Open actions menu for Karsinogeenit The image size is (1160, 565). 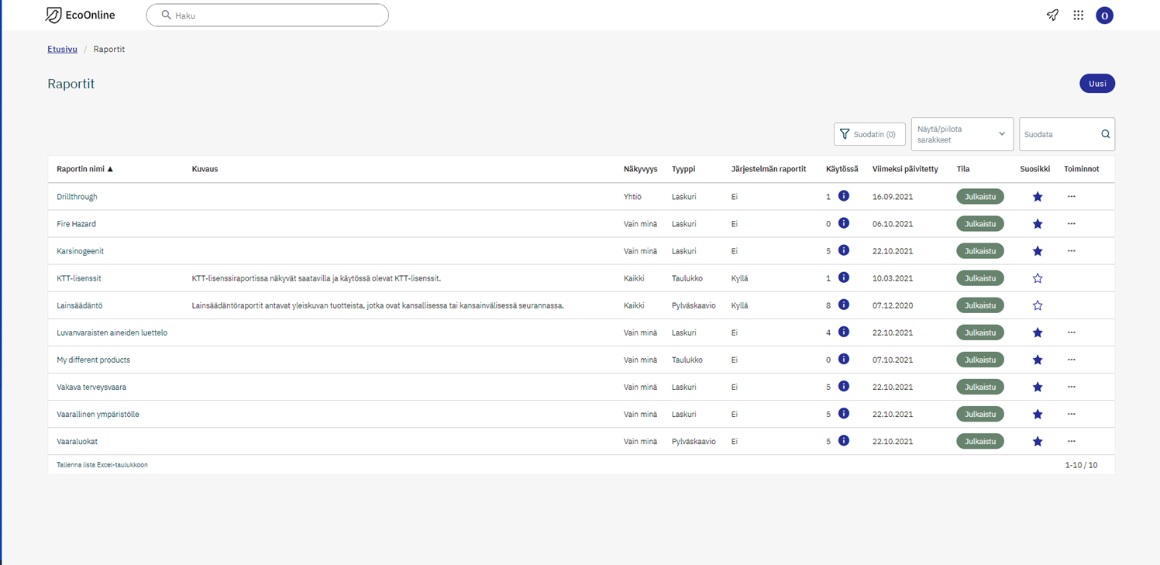click(x=1072, y=251)
